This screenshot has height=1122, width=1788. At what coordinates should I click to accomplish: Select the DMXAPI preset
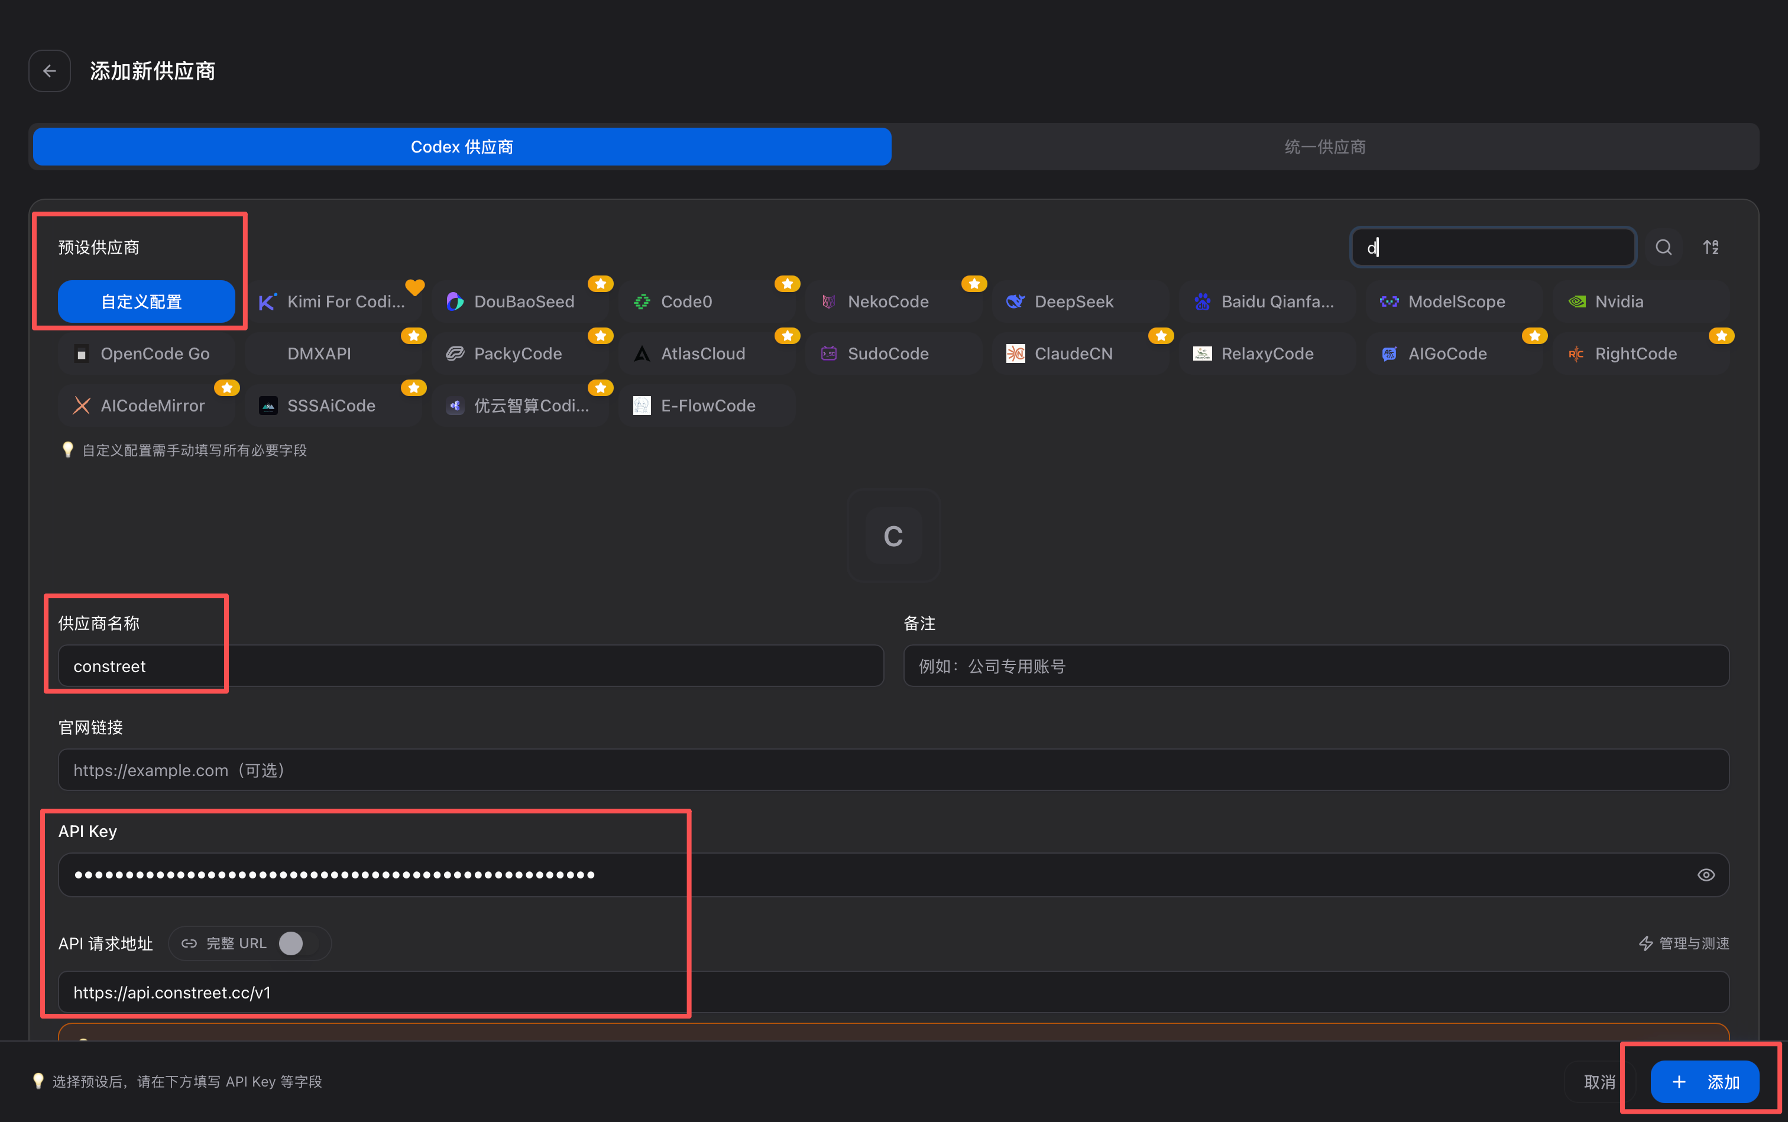click(333, 354)
